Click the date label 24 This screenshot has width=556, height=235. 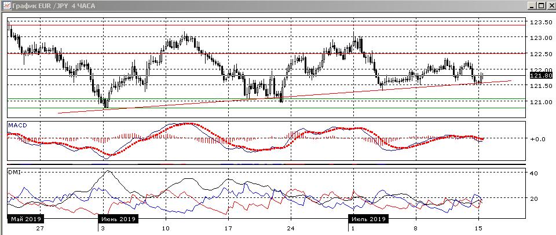[291, 228]
